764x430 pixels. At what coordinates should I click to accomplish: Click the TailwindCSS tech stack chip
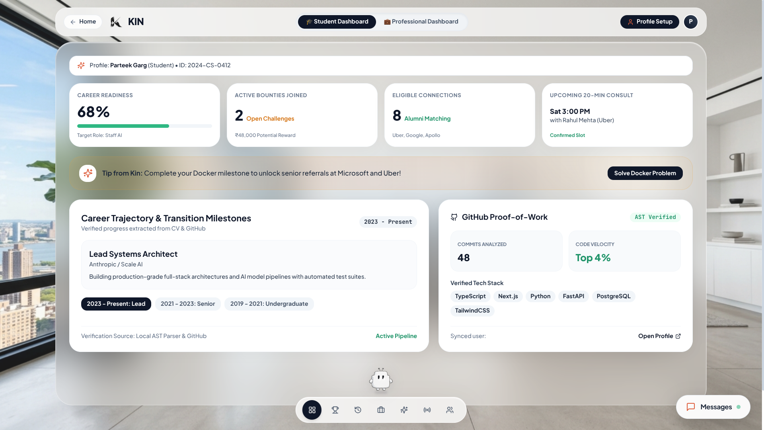click(472, 311)
